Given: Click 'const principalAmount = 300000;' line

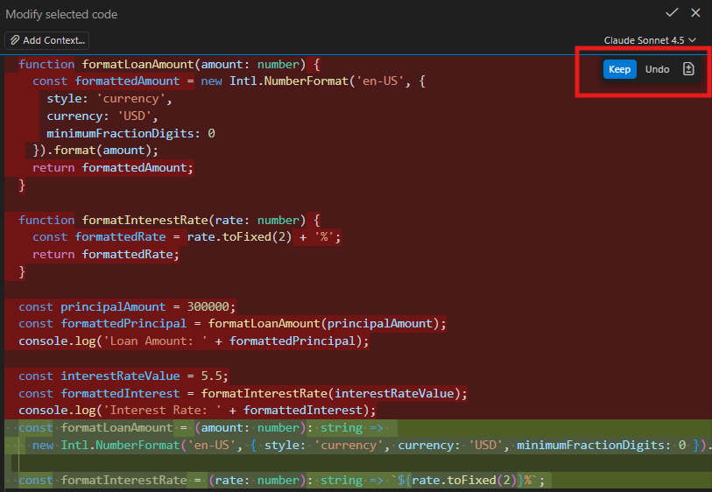Looking at the screenshot, I should pyautogui.click(x=127, y=307).
